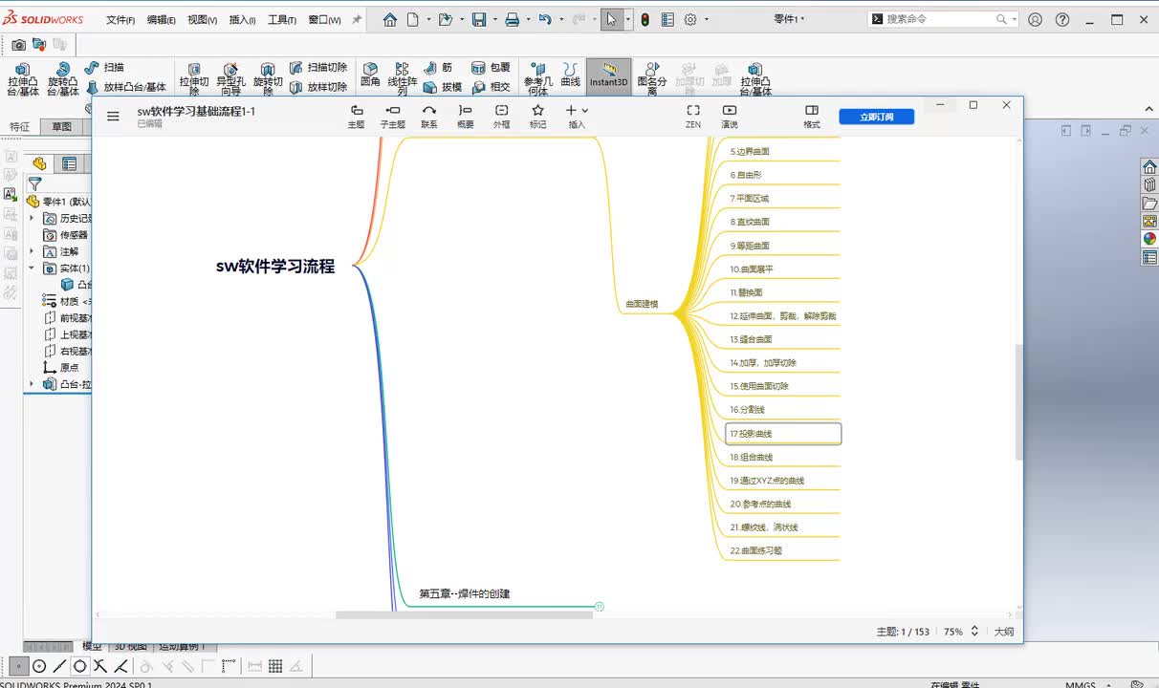Select the 旋转切除 revolved cut tool
The image size is (1159, 688).
pyautogui.click(x=268, y=78)
